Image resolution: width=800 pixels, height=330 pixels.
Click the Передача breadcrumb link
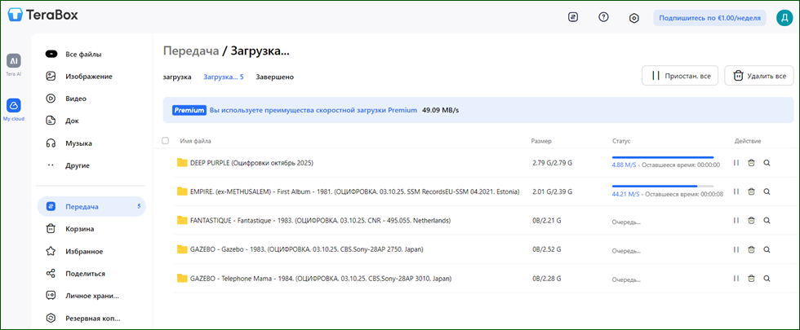pyautogui.click(x=191, y=51)
